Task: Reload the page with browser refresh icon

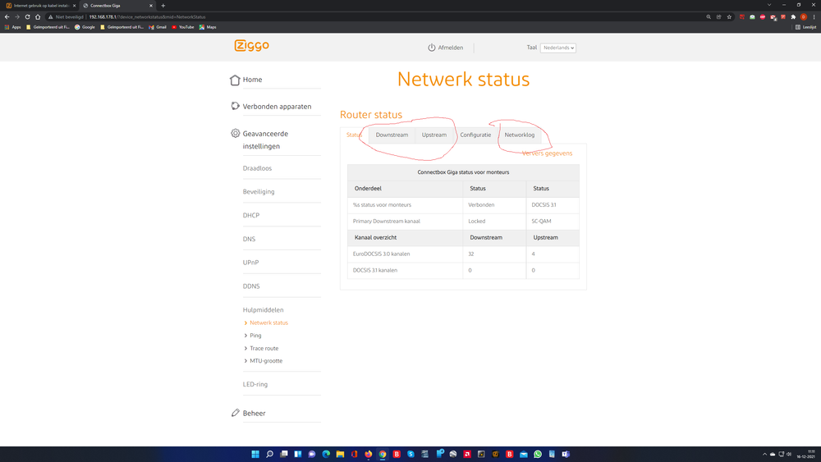Action: click(x=27, y=16)
